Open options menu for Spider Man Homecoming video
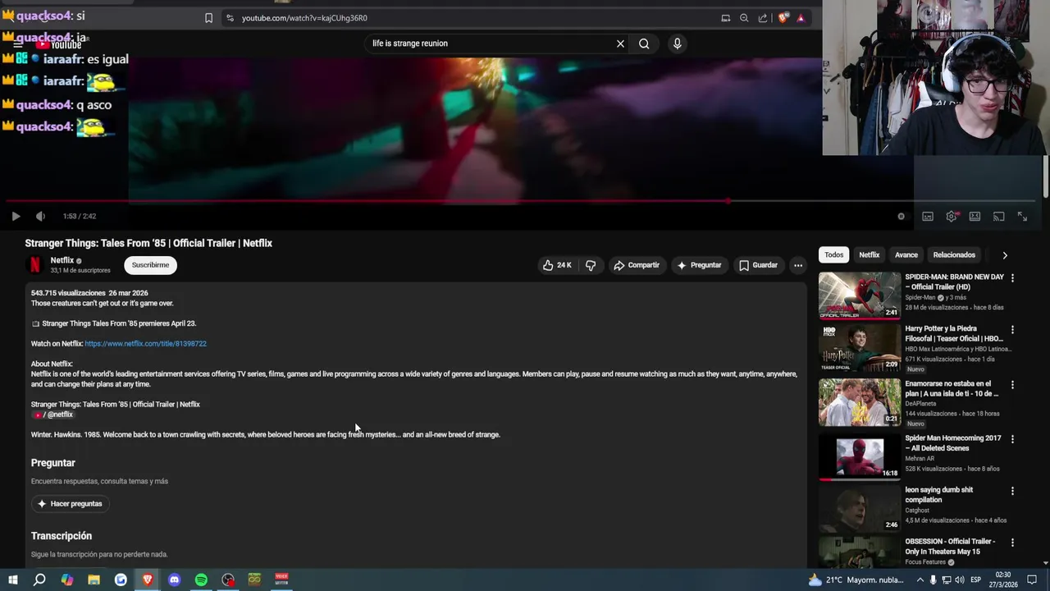 pos(1012,439)
